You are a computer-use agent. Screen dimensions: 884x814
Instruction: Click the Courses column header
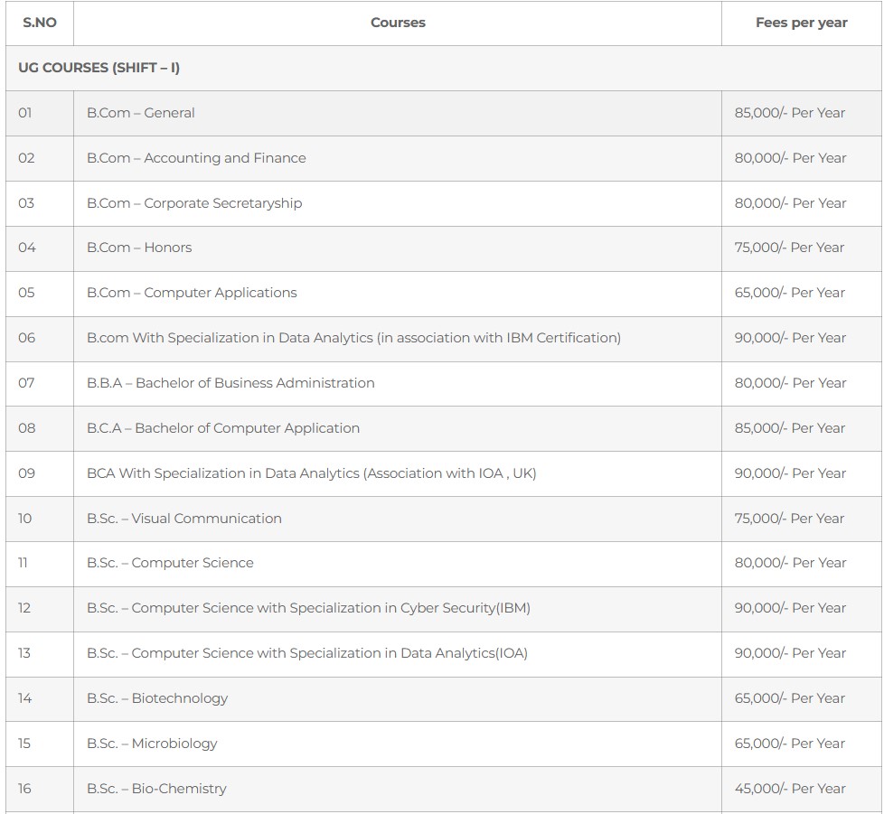(398, 23)
